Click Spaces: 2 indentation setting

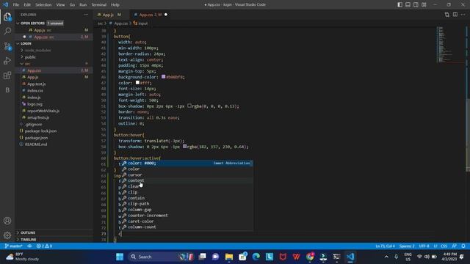[407, 246]
